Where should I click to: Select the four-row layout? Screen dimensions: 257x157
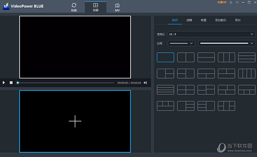coord(165,90)
